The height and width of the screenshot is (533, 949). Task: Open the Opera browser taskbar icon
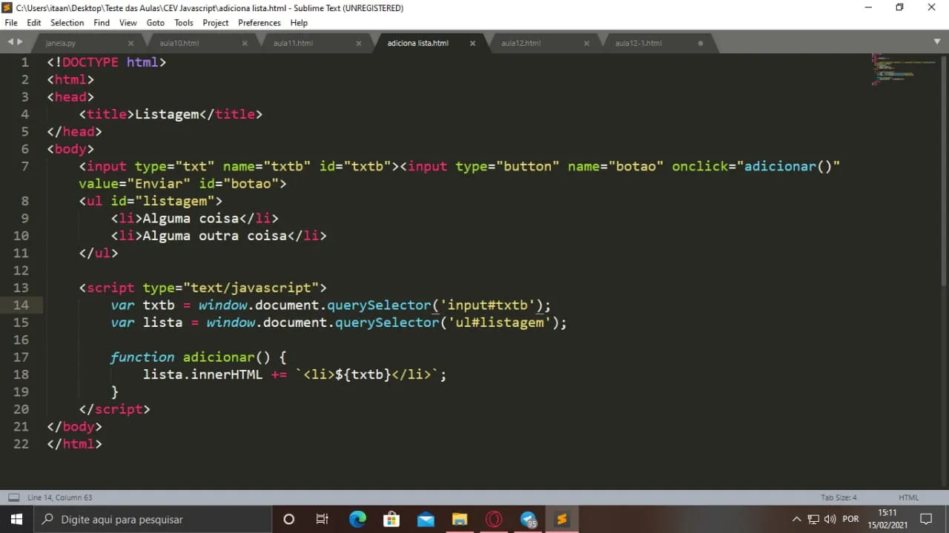coord(495,519)
